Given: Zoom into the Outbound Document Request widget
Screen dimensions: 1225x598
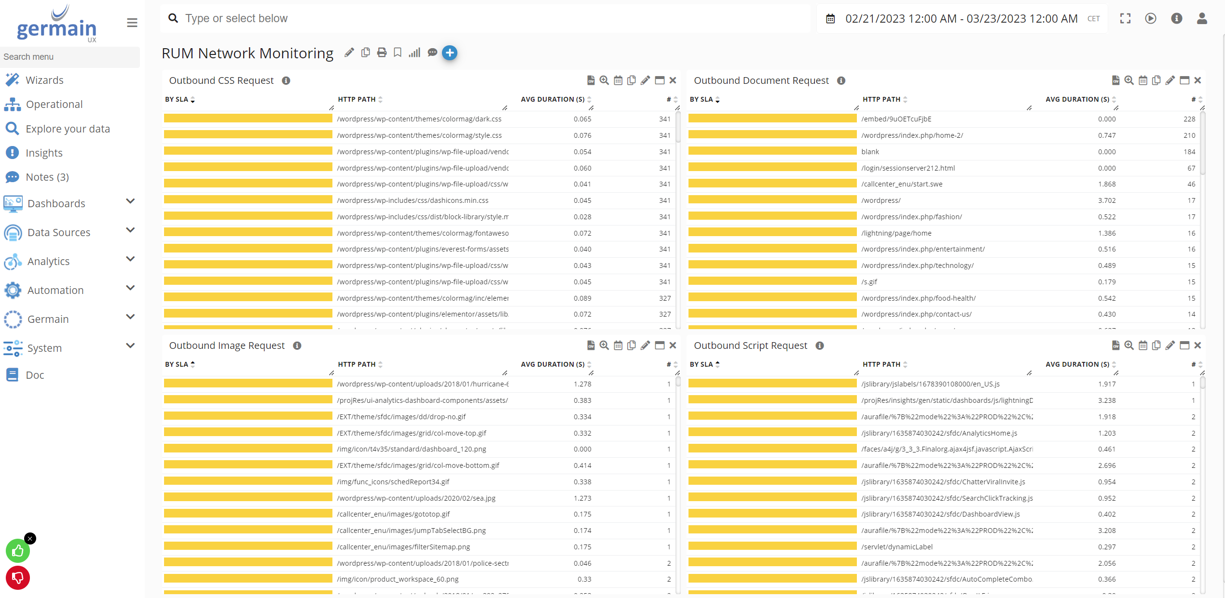Looking at the screenshot, I should (1129, 80).
